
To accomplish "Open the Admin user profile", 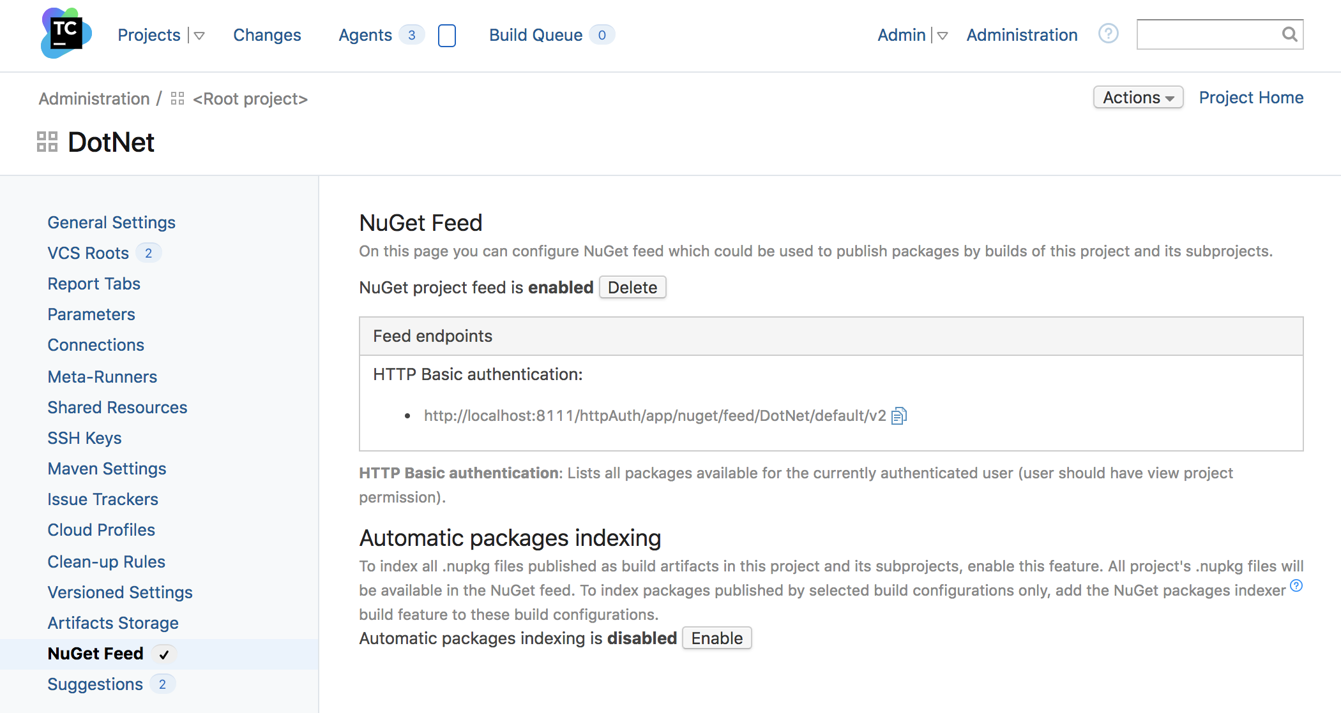I will 902,35.
